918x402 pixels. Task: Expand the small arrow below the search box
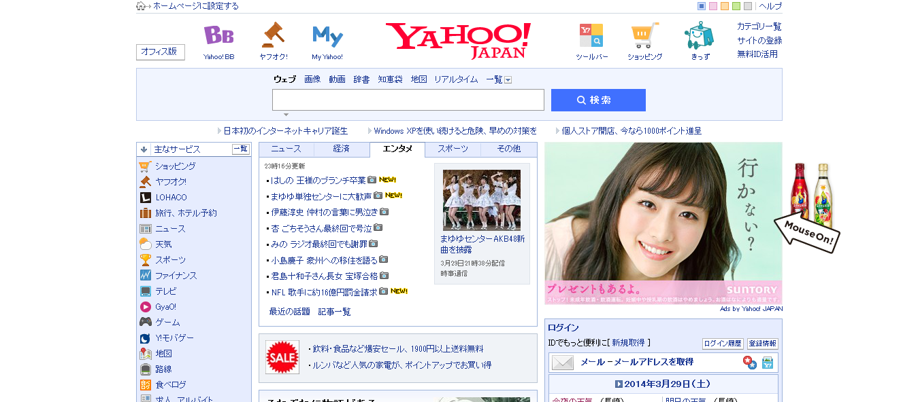(286, 115)
